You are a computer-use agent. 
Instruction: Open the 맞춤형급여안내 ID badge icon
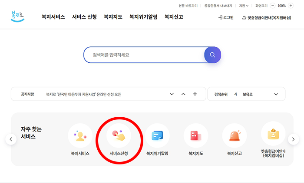click(273, 134)
